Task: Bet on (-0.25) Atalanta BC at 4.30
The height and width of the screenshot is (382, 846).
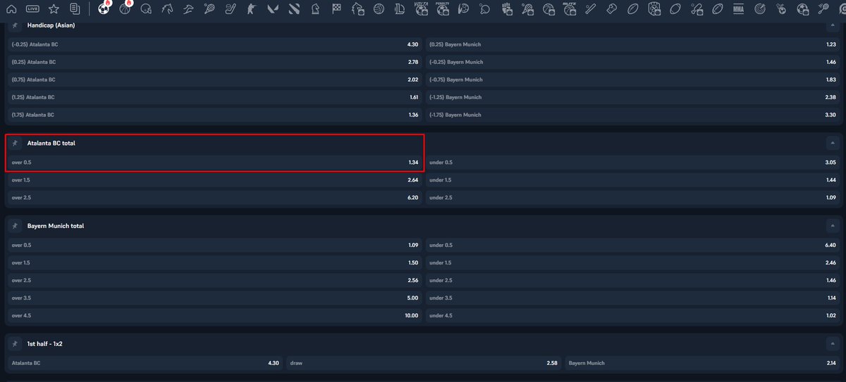Action: pos(214,44)
